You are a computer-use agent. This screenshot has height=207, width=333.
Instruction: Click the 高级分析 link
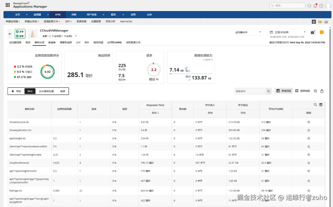click(x=110, y=22)
